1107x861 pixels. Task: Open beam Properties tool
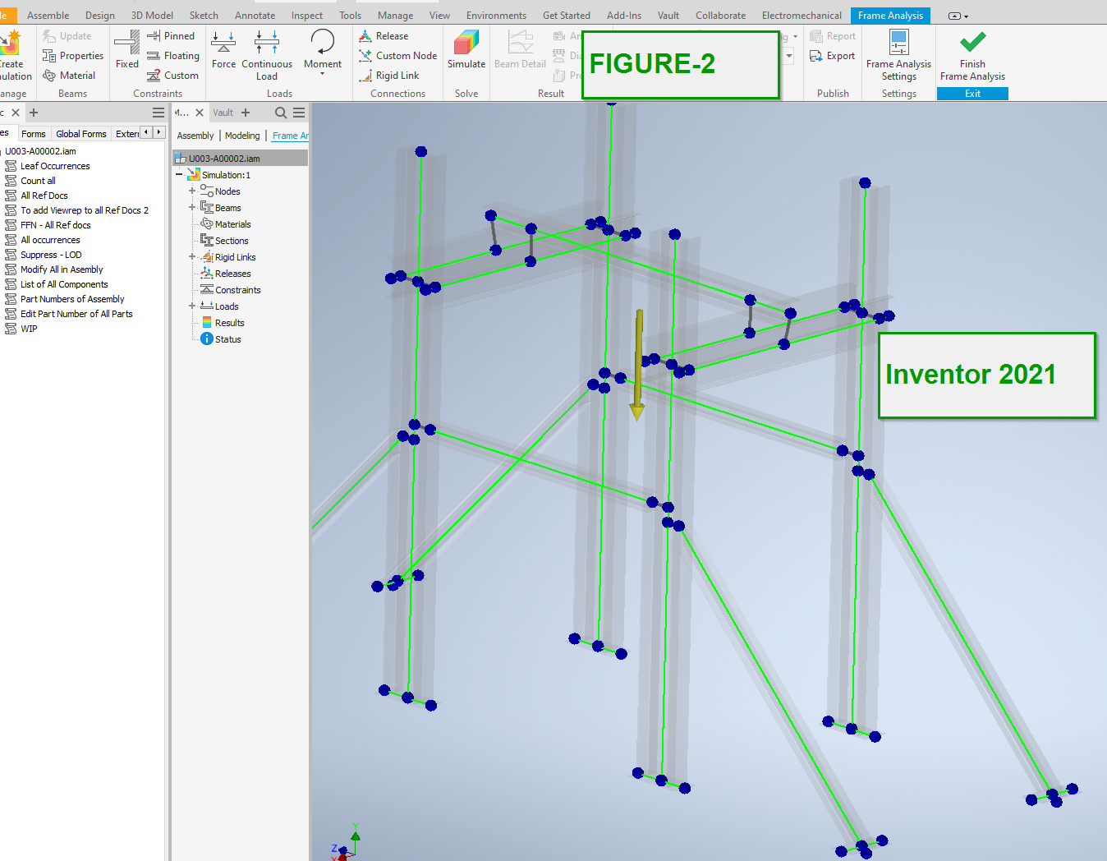73,56
